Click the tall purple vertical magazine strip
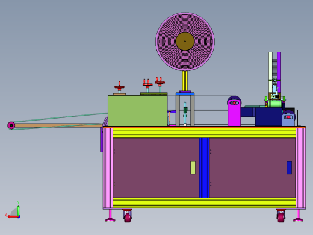The image size is (313, 235). click(x=279, y=72)
